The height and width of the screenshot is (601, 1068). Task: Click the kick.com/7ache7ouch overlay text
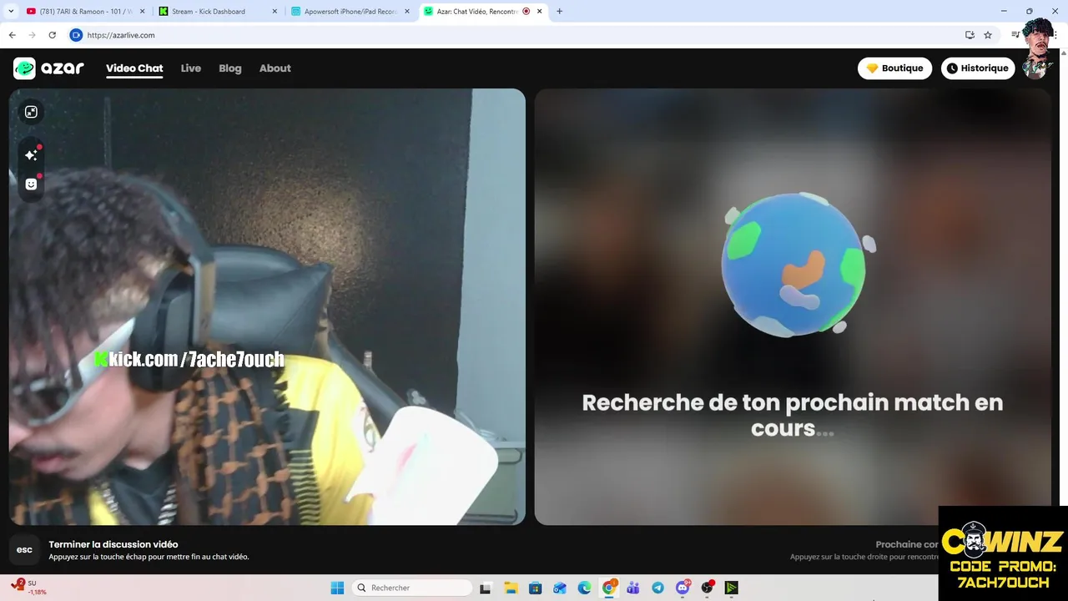[x=189, y=360]
